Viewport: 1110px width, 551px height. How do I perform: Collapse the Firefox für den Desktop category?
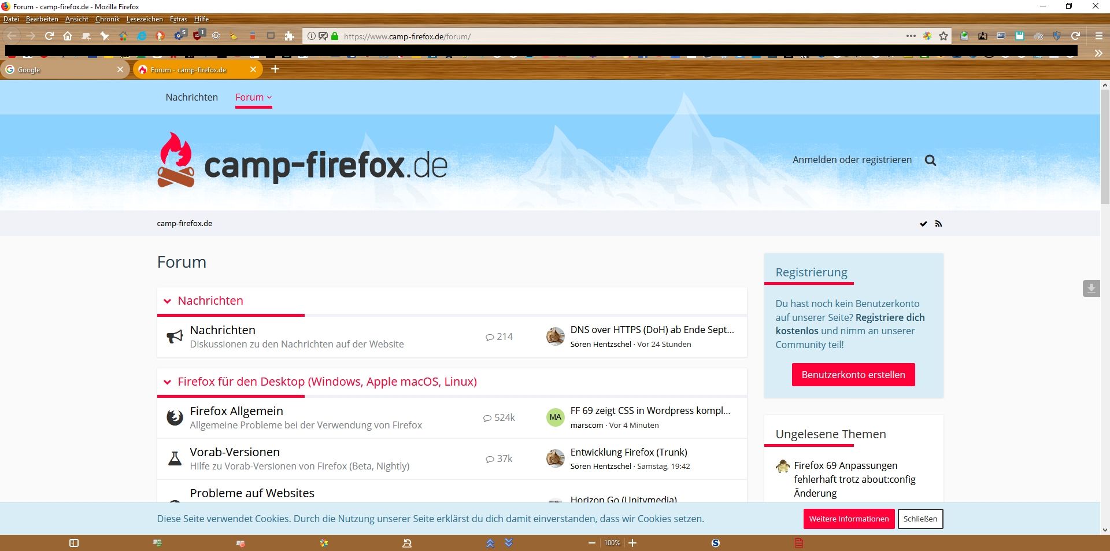click(x=167, y=382)
